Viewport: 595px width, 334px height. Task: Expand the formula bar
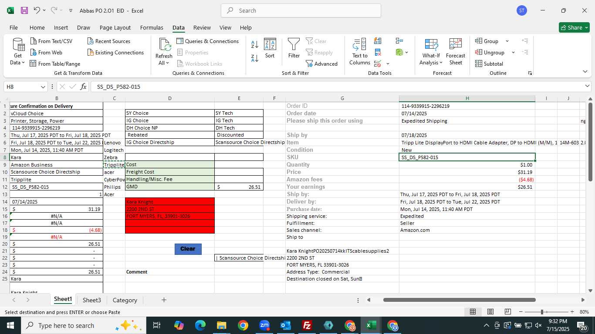pos(588,87)
